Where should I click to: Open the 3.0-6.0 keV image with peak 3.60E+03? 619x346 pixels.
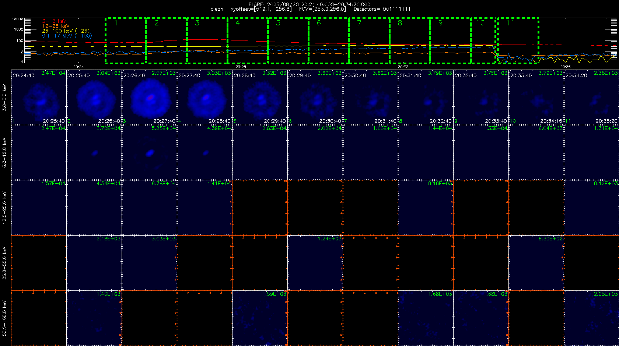point(315,98)
